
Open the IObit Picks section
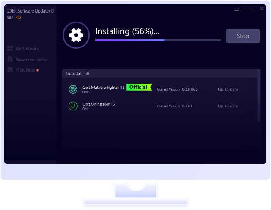[x=25, y=70]
